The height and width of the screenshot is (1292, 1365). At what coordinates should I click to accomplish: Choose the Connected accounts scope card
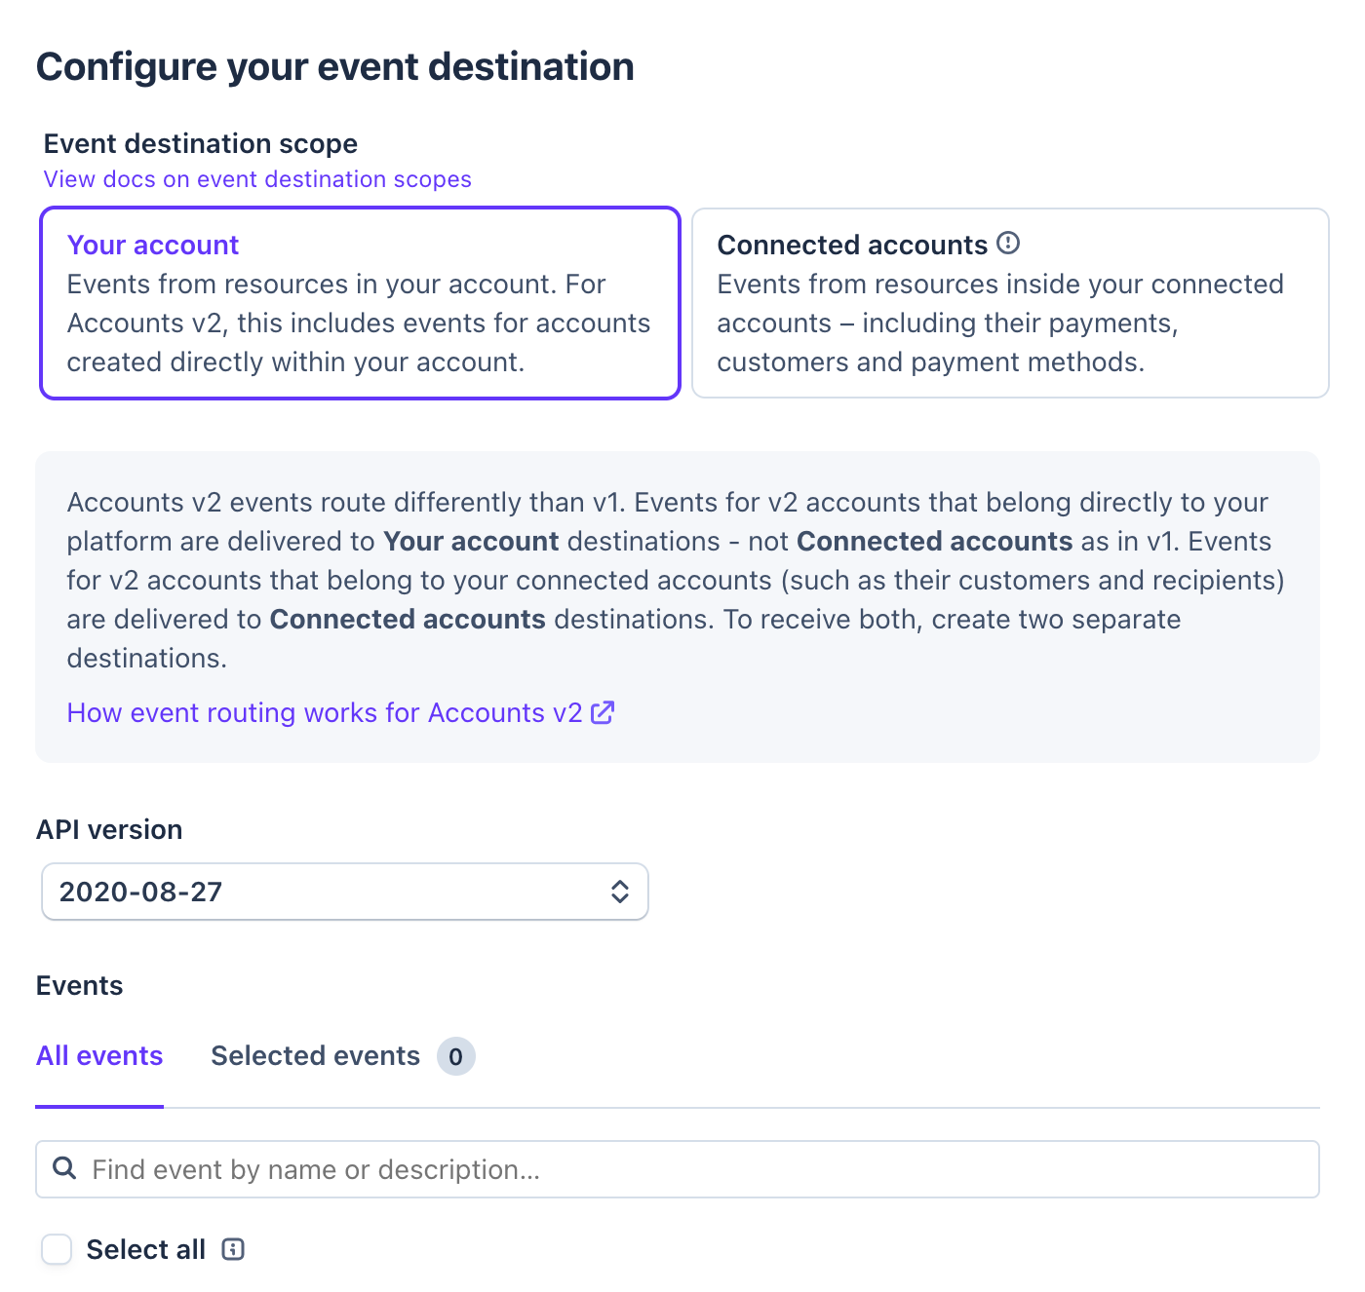1010,303
